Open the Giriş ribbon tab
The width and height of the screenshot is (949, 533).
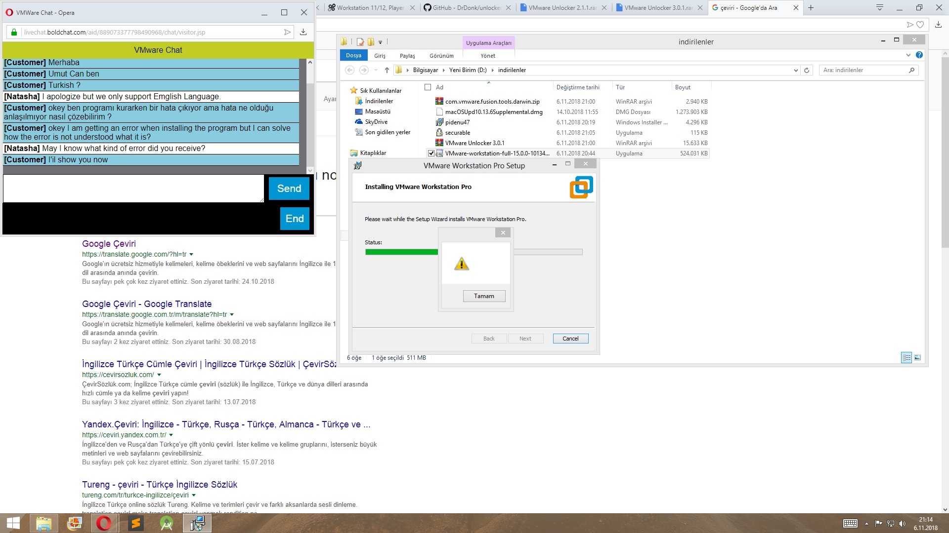pos(380,56)
